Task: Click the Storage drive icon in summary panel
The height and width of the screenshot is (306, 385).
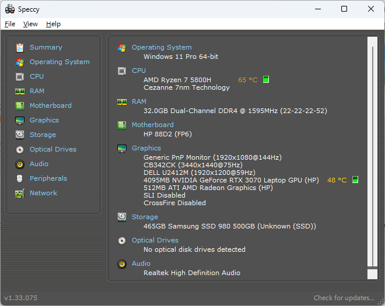Action: pyautogui.click(x=122, y=217)
